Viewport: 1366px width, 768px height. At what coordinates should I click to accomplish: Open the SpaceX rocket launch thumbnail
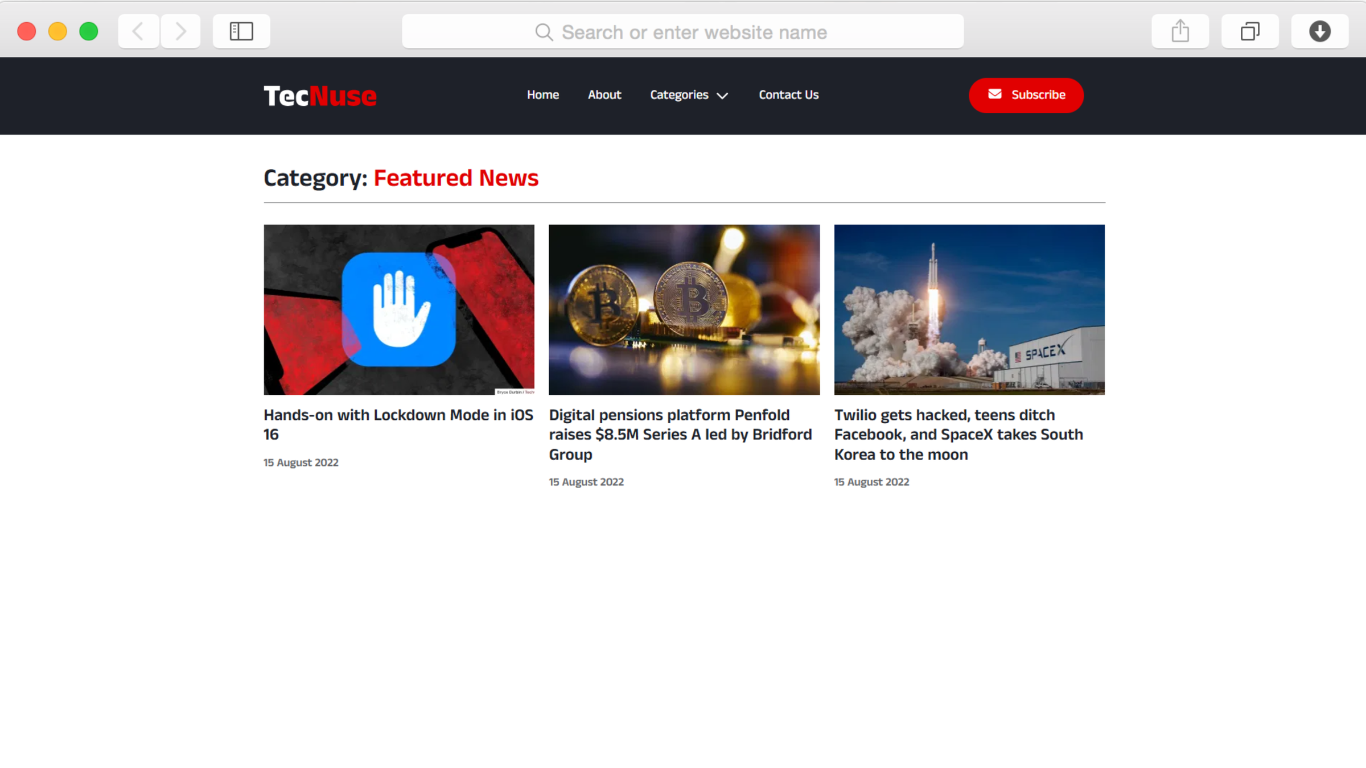pos(969,309)
